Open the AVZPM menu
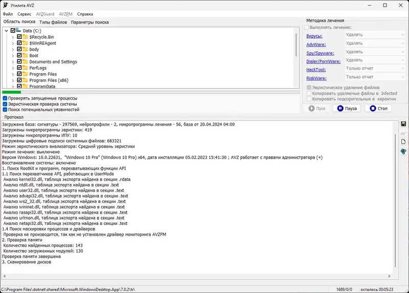The width and height of the screenshot is (409, 293). point(65,14)
